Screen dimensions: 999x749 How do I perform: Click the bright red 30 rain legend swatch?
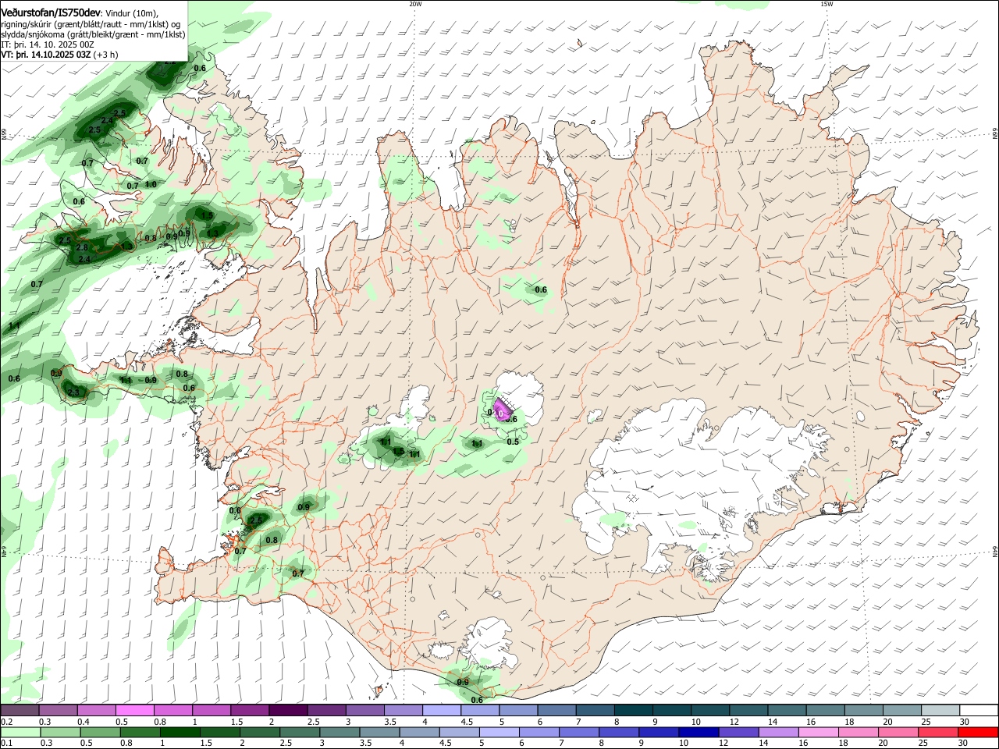979,732
